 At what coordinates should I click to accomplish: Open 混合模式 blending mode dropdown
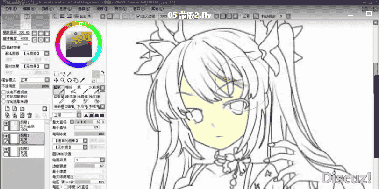[34, 80]
